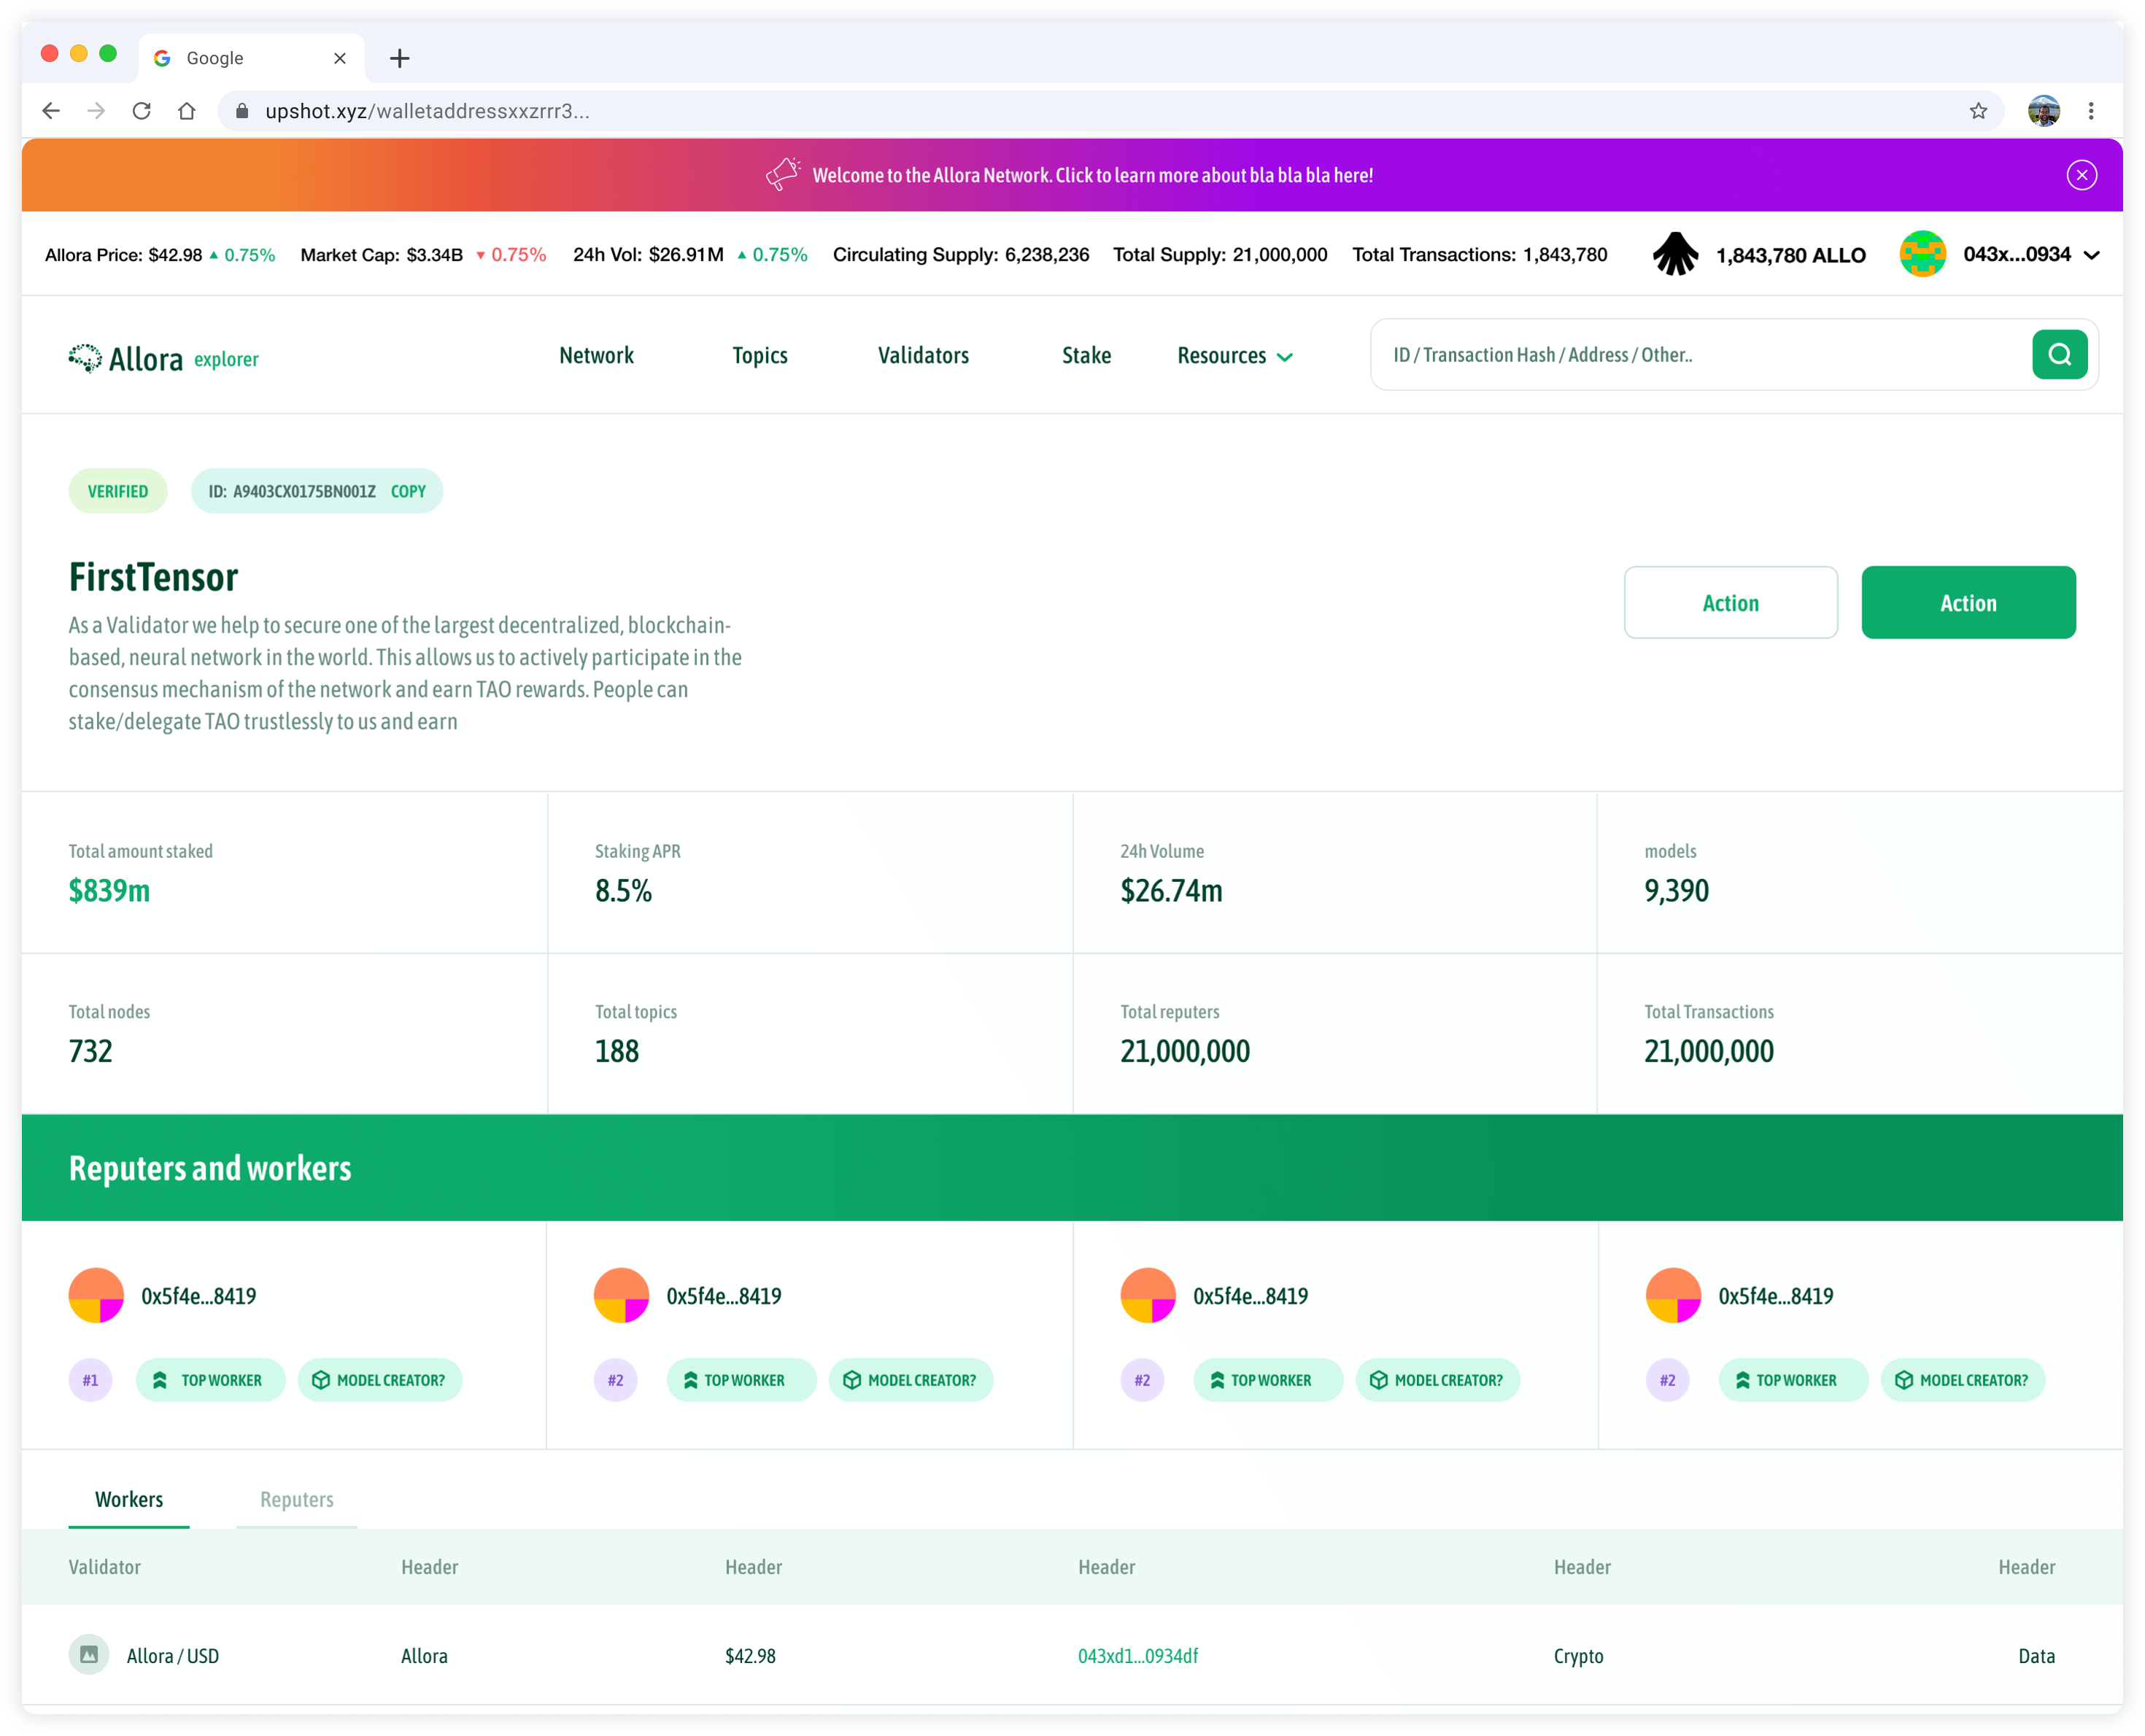Viewport: 2145px width, 1736px height.
Task: Click the $42.98 cell in the workers table
Action: pos(750,1656)
